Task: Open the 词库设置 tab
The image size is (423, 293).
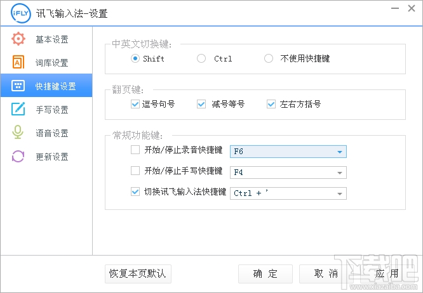Action: coord(46,63)
